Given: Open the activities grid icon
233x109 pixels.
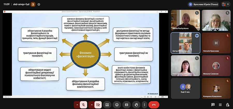Looking at the screenshot, I should tap(220, 105).
